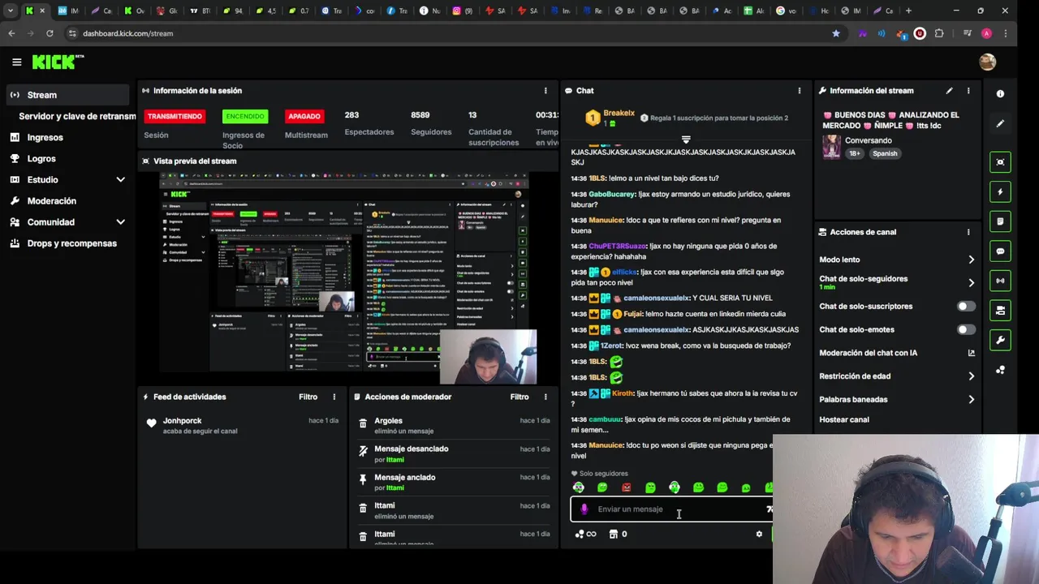1039x584 pixels.
Task: Click the trash icon next to Argoles entry
Action: (x=363, y=423)
